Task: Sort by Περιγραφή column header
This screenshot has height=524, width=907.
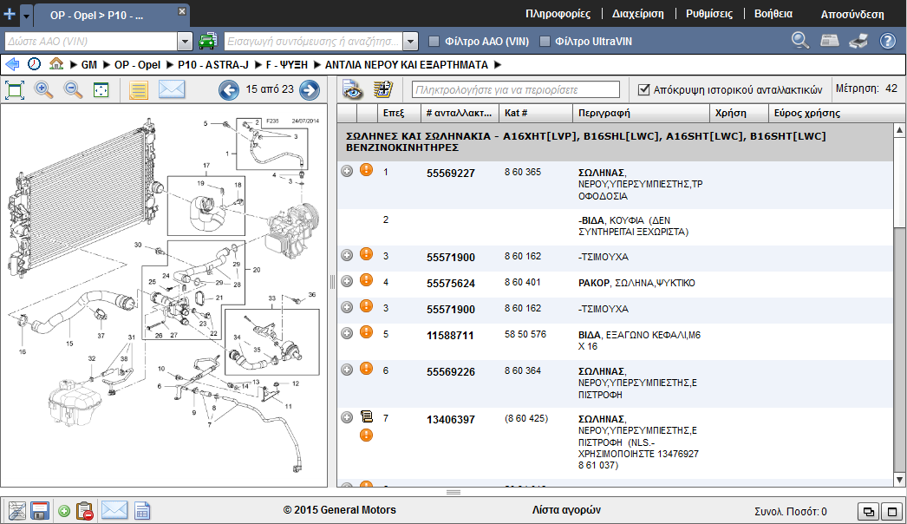Action: (641, 113)
